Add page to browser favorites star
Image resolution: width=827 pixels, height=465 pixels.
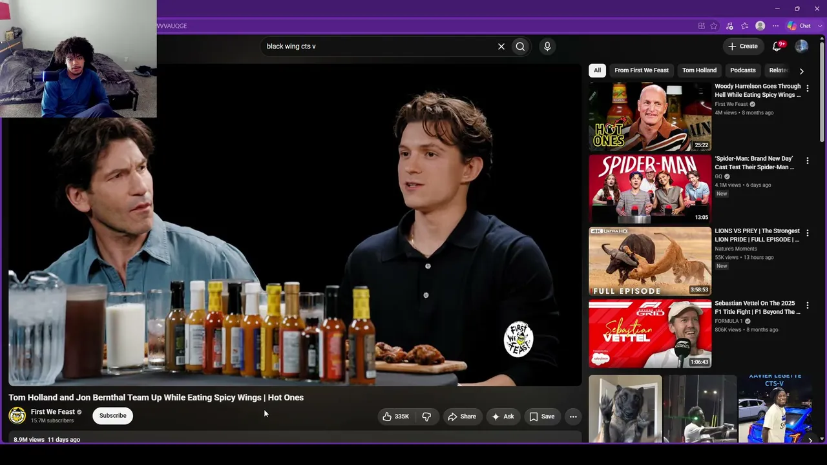click(x=714, y=26)
